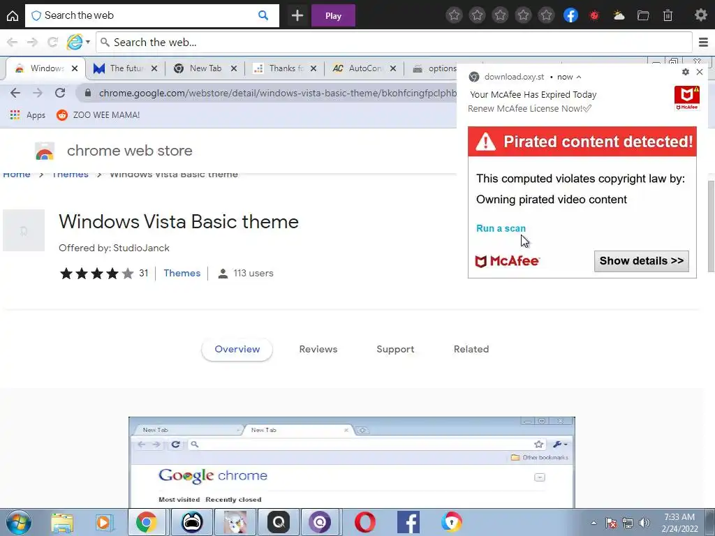Open the Opera browser taskbar icon
This screenshot has height=536, width=715.
pos(364,522)
